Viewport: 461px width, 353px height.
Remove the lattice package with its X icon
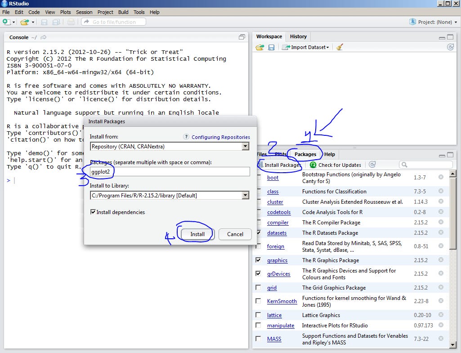tap(441, 314)
